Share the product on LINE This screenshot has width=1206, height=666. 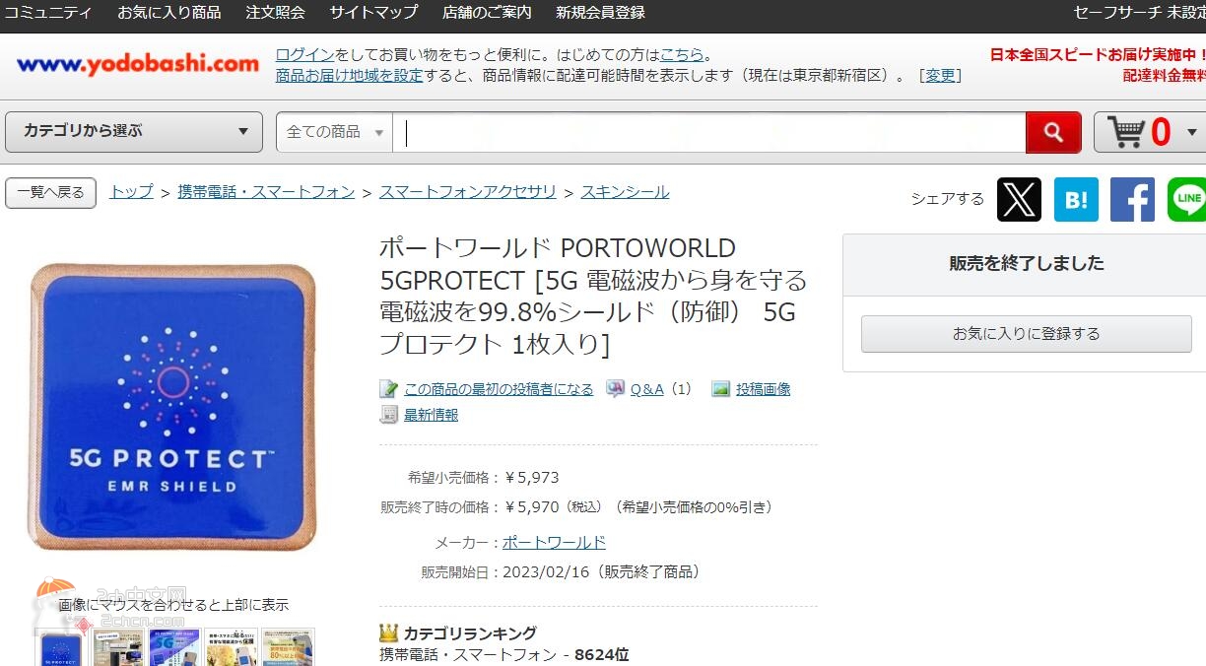click(1187, 199)
